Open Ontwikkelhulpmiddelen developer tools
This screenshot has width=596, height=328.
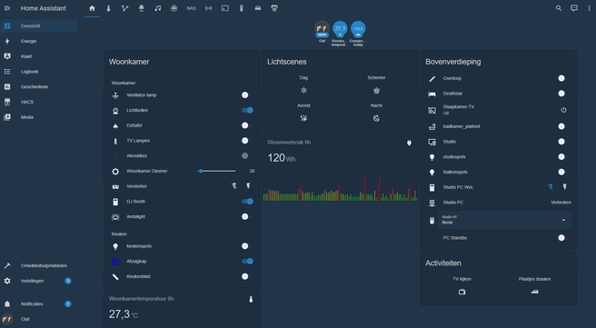[39, 265]
